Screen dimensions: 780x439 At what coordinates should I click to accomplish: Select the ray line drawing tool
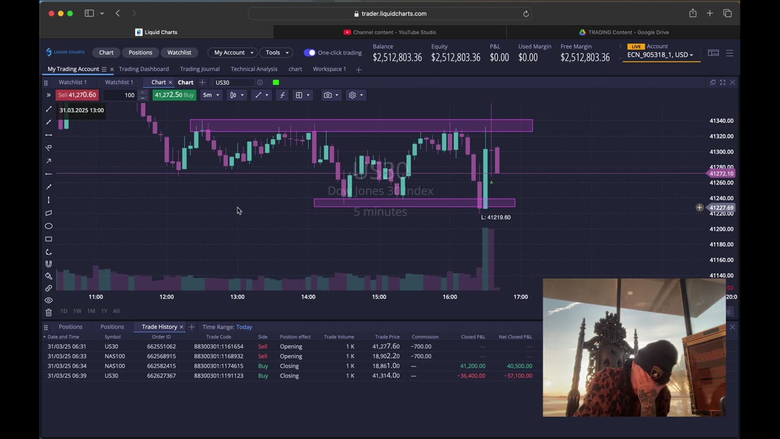(49, 122)
